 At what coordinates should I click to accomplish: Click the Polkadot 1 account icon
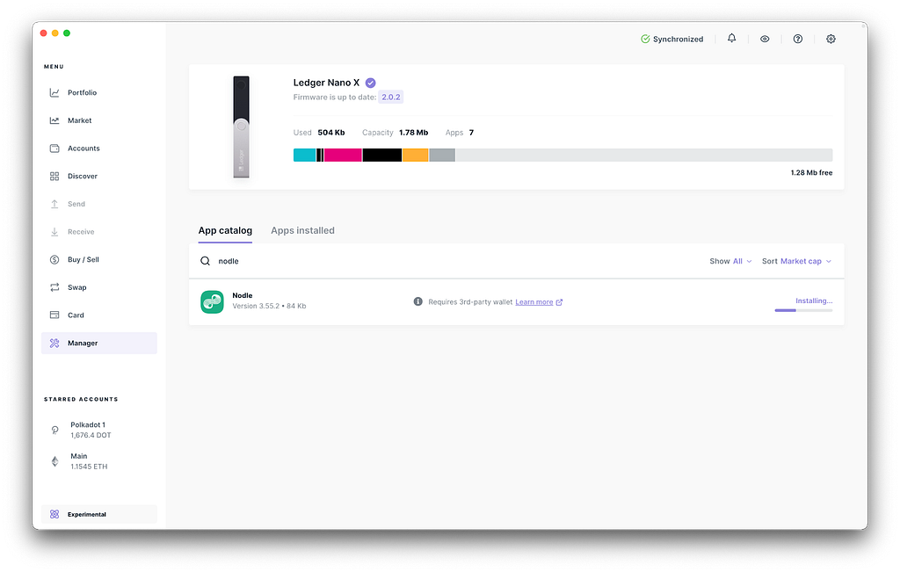tap(55, 430)
